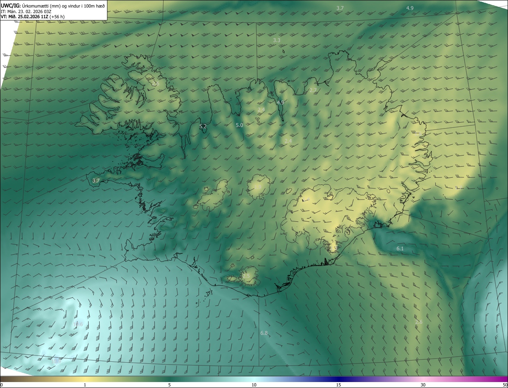The width and height of the screenshot is (508, 388).
Task: Click the title "Úrkomumætti (mm) og vindur í 100m hæð"
Action: pyautogui.click(x=63, y=6)
